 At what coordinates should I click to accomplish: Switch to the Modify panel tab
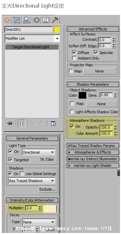point(17,20)
